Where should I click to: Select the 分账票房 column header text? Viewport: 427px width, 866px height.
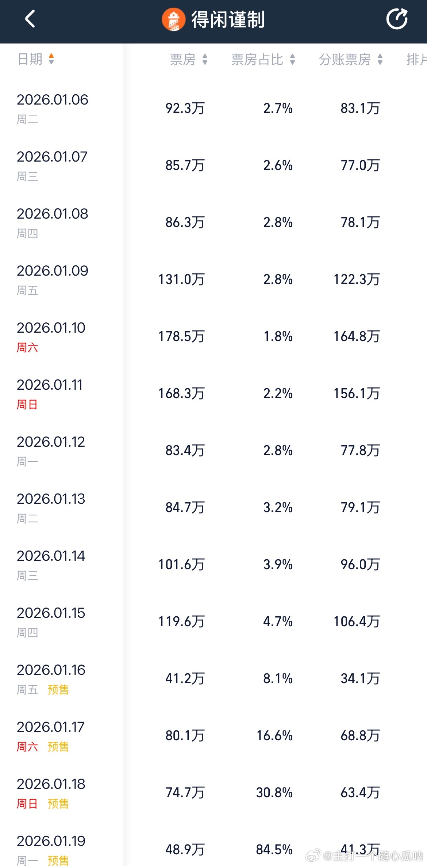(345, 59)
